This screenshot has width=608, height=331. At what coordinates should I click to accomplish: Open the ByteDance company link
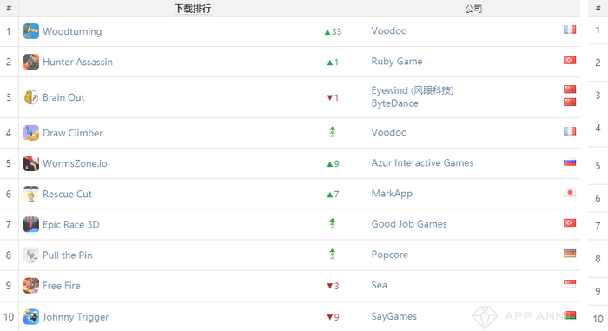coord(394,103)
